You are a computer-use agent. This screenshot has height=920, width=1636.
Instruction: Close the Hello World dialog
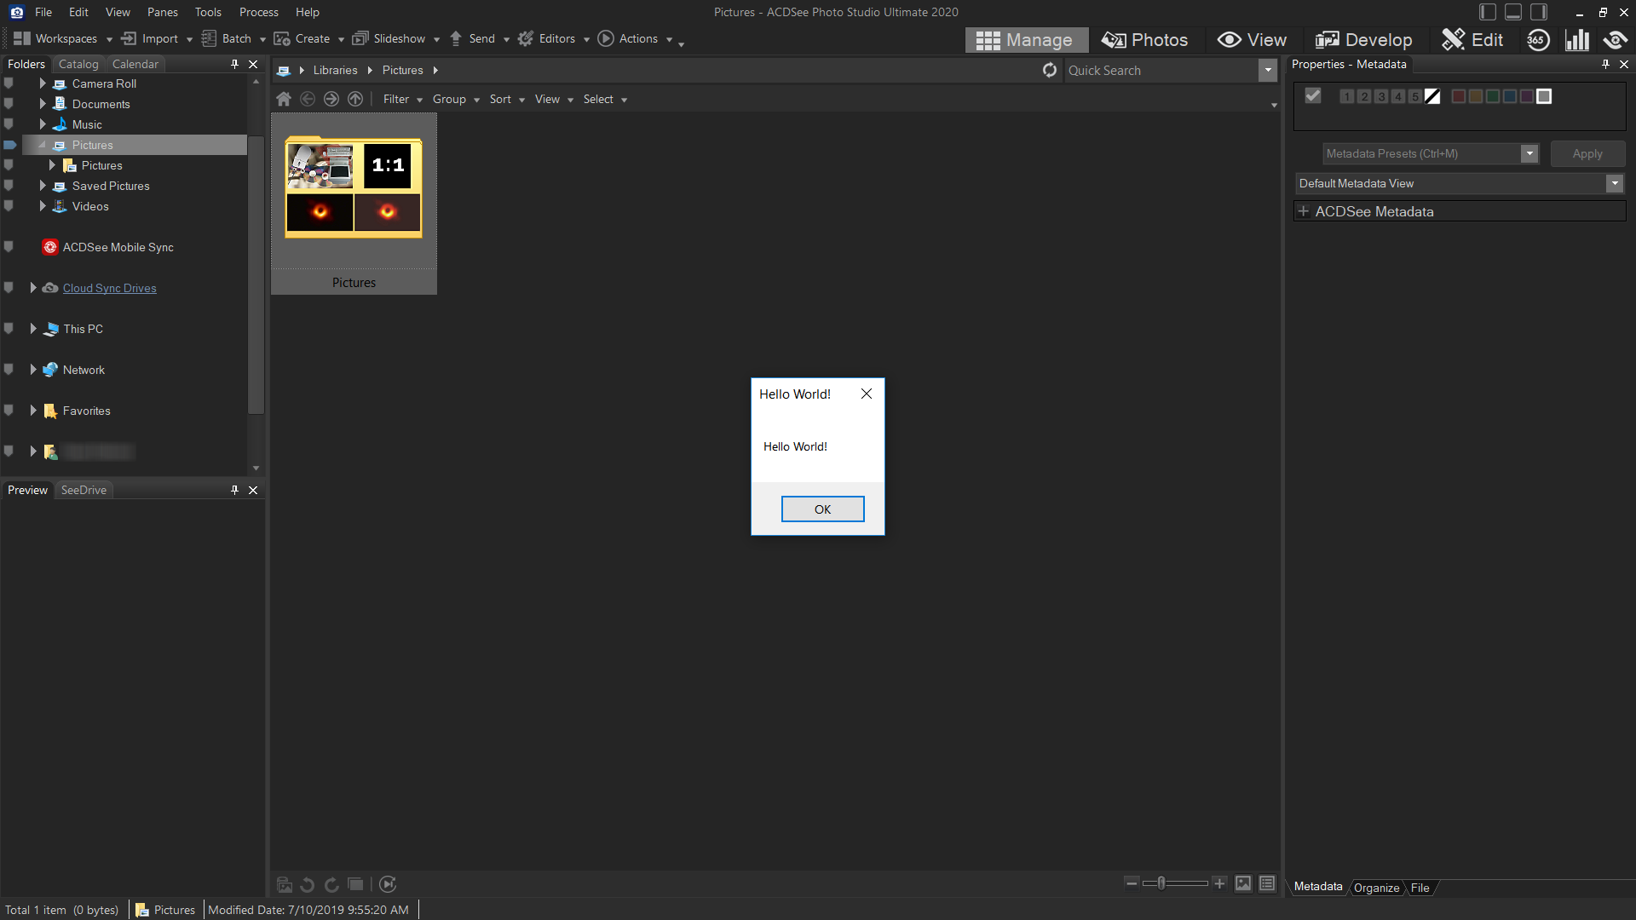point(867,394)
